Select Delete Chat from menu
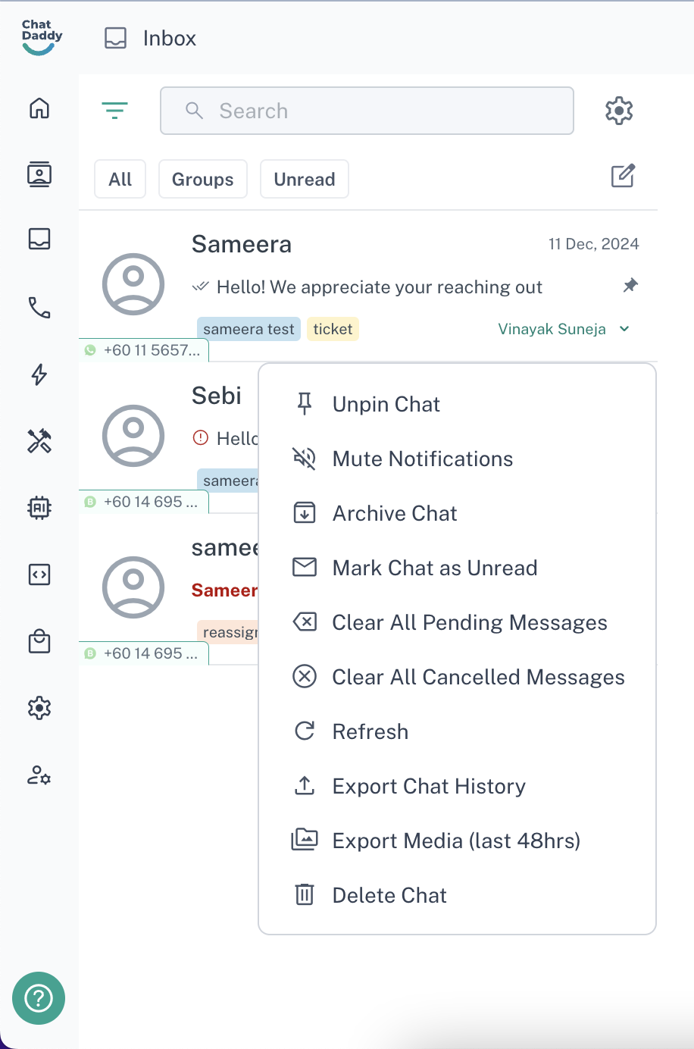 tap(389, 896)
